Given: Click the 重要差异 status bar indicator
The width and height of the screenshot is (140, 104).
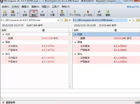Looking at the screenshot, I should (x=9, y=103).
